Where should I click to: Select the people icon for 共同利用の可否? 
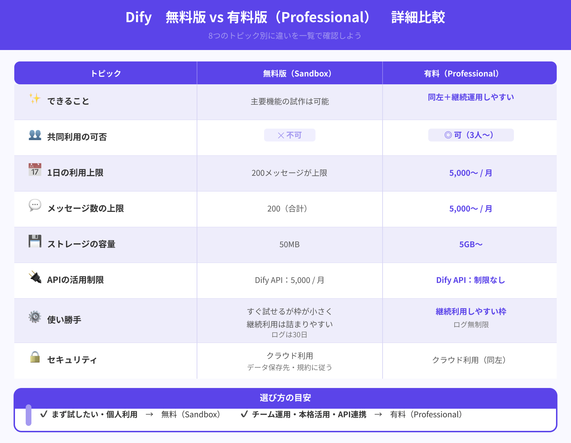click(x=35, y=135)
